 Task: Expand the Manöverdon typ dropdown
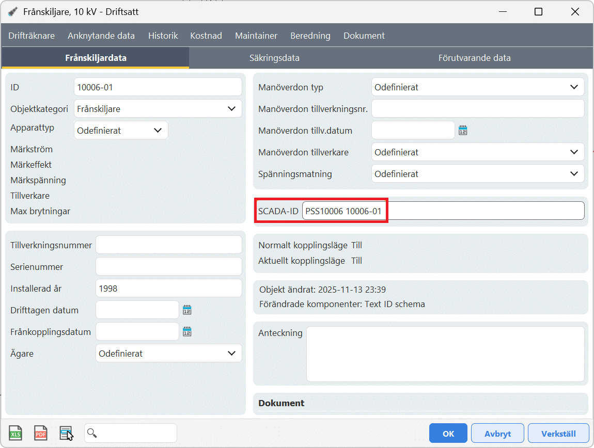pos(574,87)
